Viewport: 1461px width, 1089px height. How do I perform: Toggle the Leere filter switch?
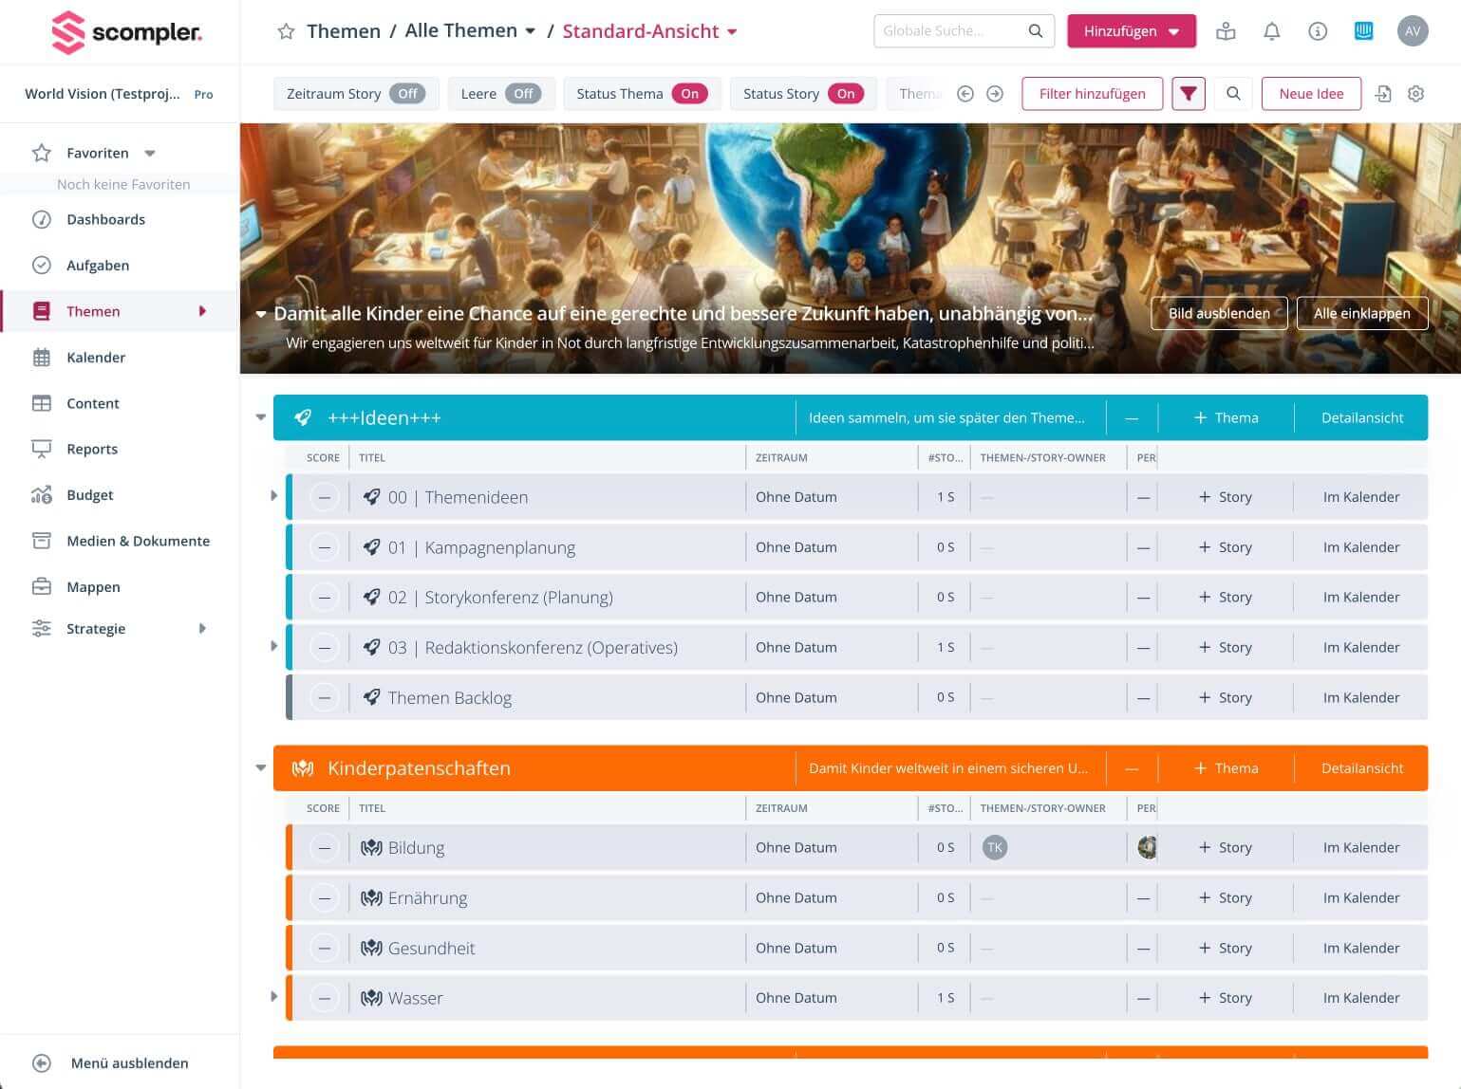pyautogui.click(x=523, y=94)
